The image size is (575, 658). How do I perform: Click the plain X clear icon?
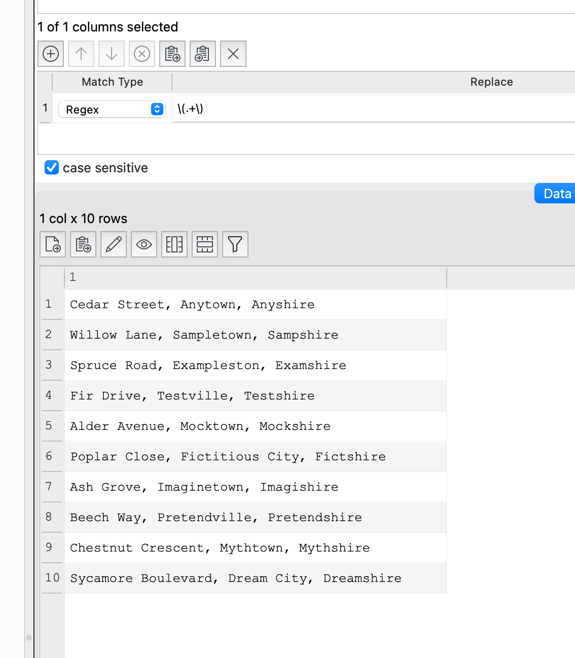pyautogui.click(x=233, y=54)
